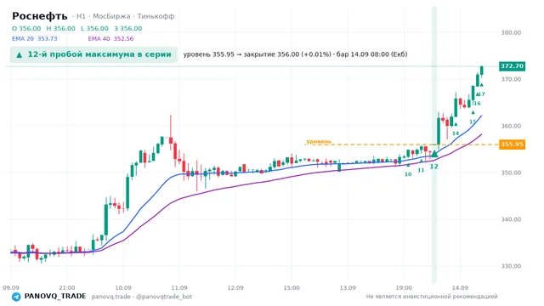Click the 09.09 date axis label
This screenshot has height=306, width=544.
pyautogui.click(x=11, y=288)
